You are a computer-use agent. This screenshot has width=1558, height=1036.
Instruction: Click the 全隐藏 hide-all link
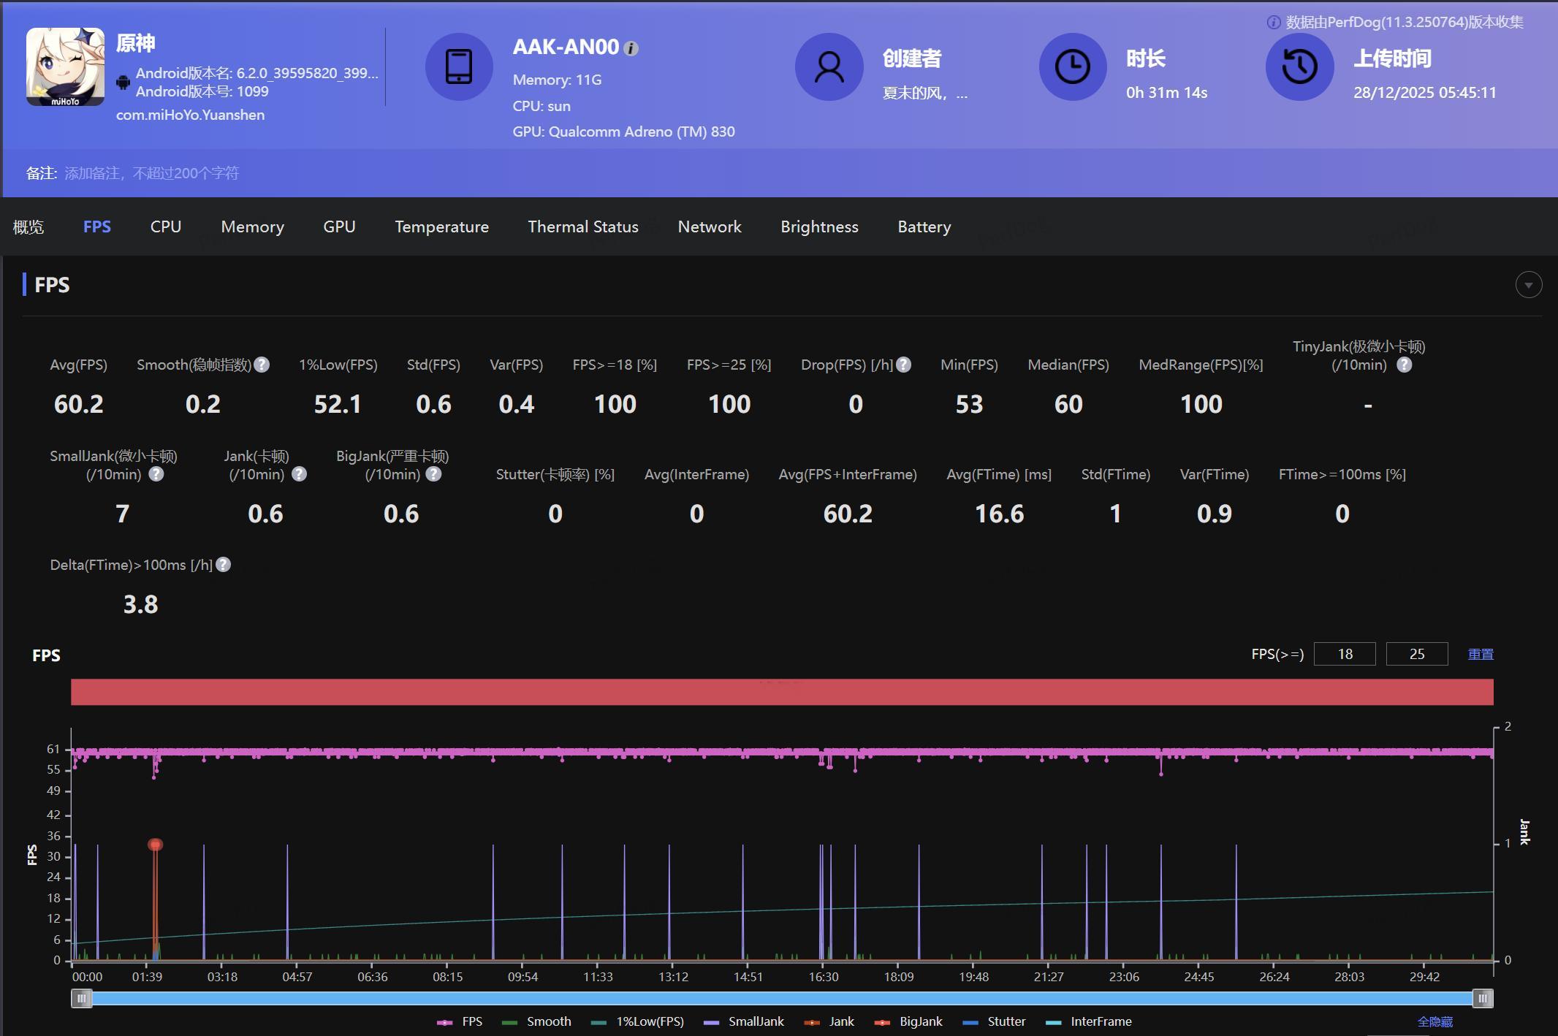[x=1434, y=1021]
